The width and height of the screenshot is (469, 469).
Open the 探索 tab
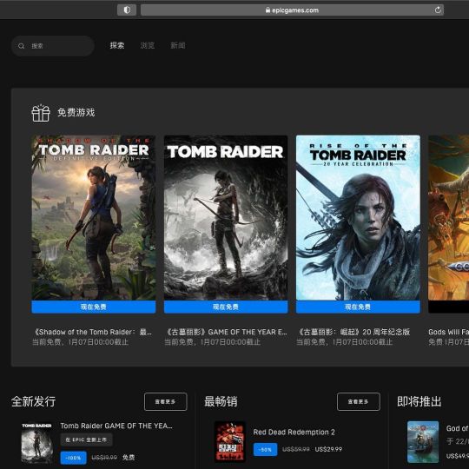coord(117,45)
